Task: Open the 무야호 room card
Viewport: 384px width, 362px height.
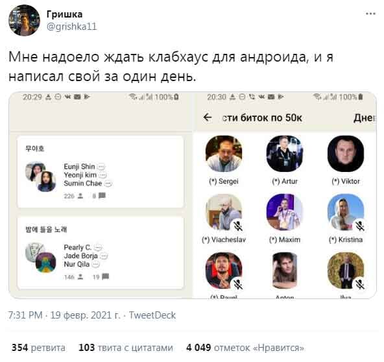Action: 101,172
